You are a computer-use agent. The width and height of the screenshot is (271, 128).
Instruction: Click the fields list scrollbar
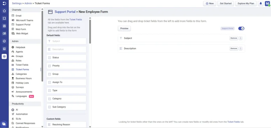[90, 31]
